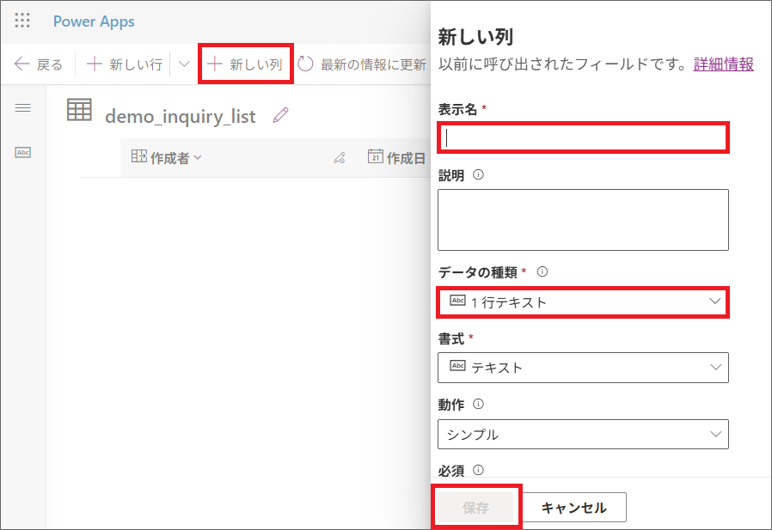The image size is (772, 530).
Task: Open 書式 dropdown showing テキスト
Action: [583, 368]
